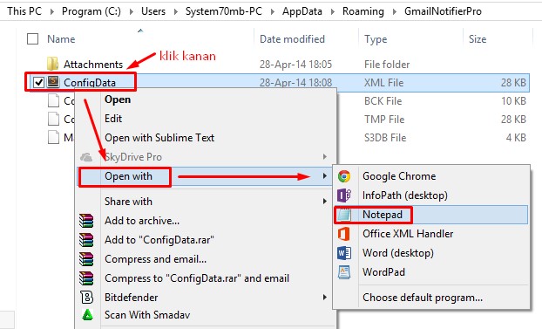Sort by the Size column header
This screenshot has width=542, height=329.
pyautogui.click(x=478, y=39)
